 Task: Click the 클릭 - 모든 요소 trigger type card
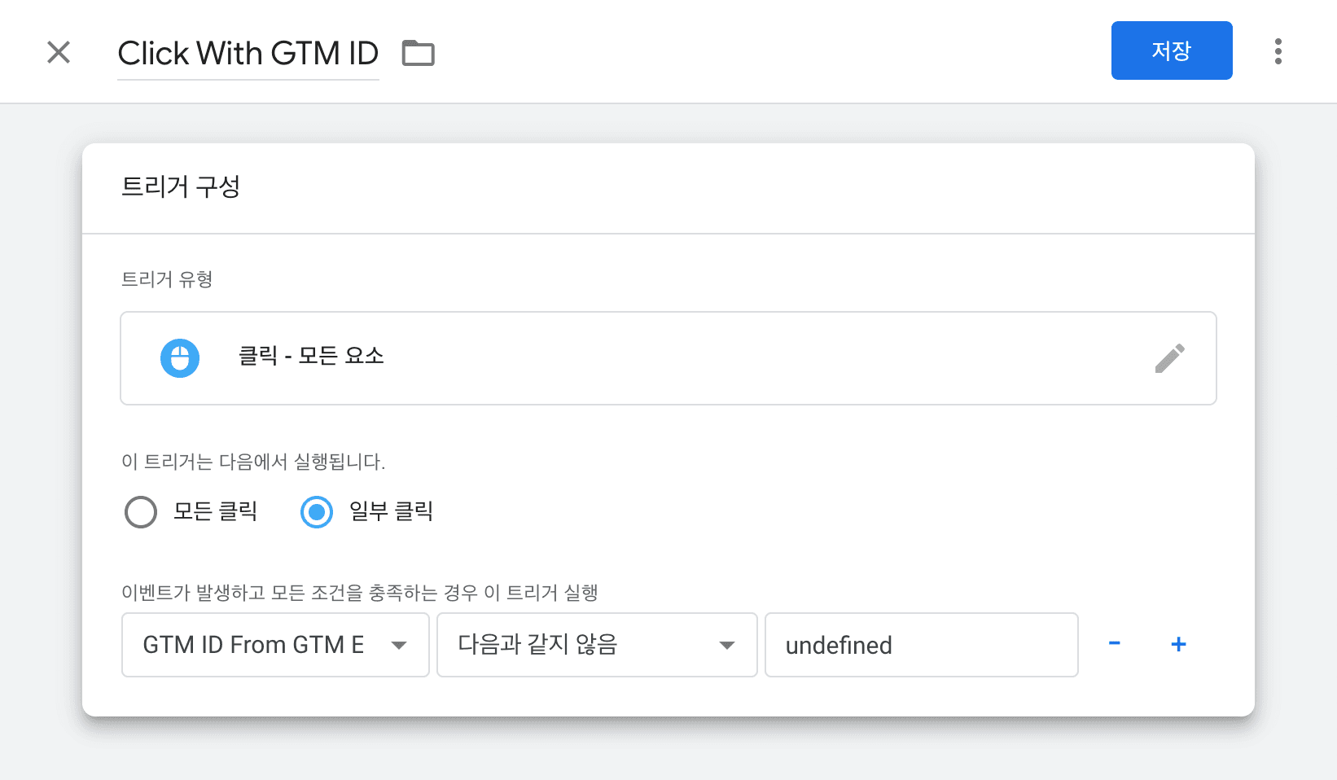point(668,358)
